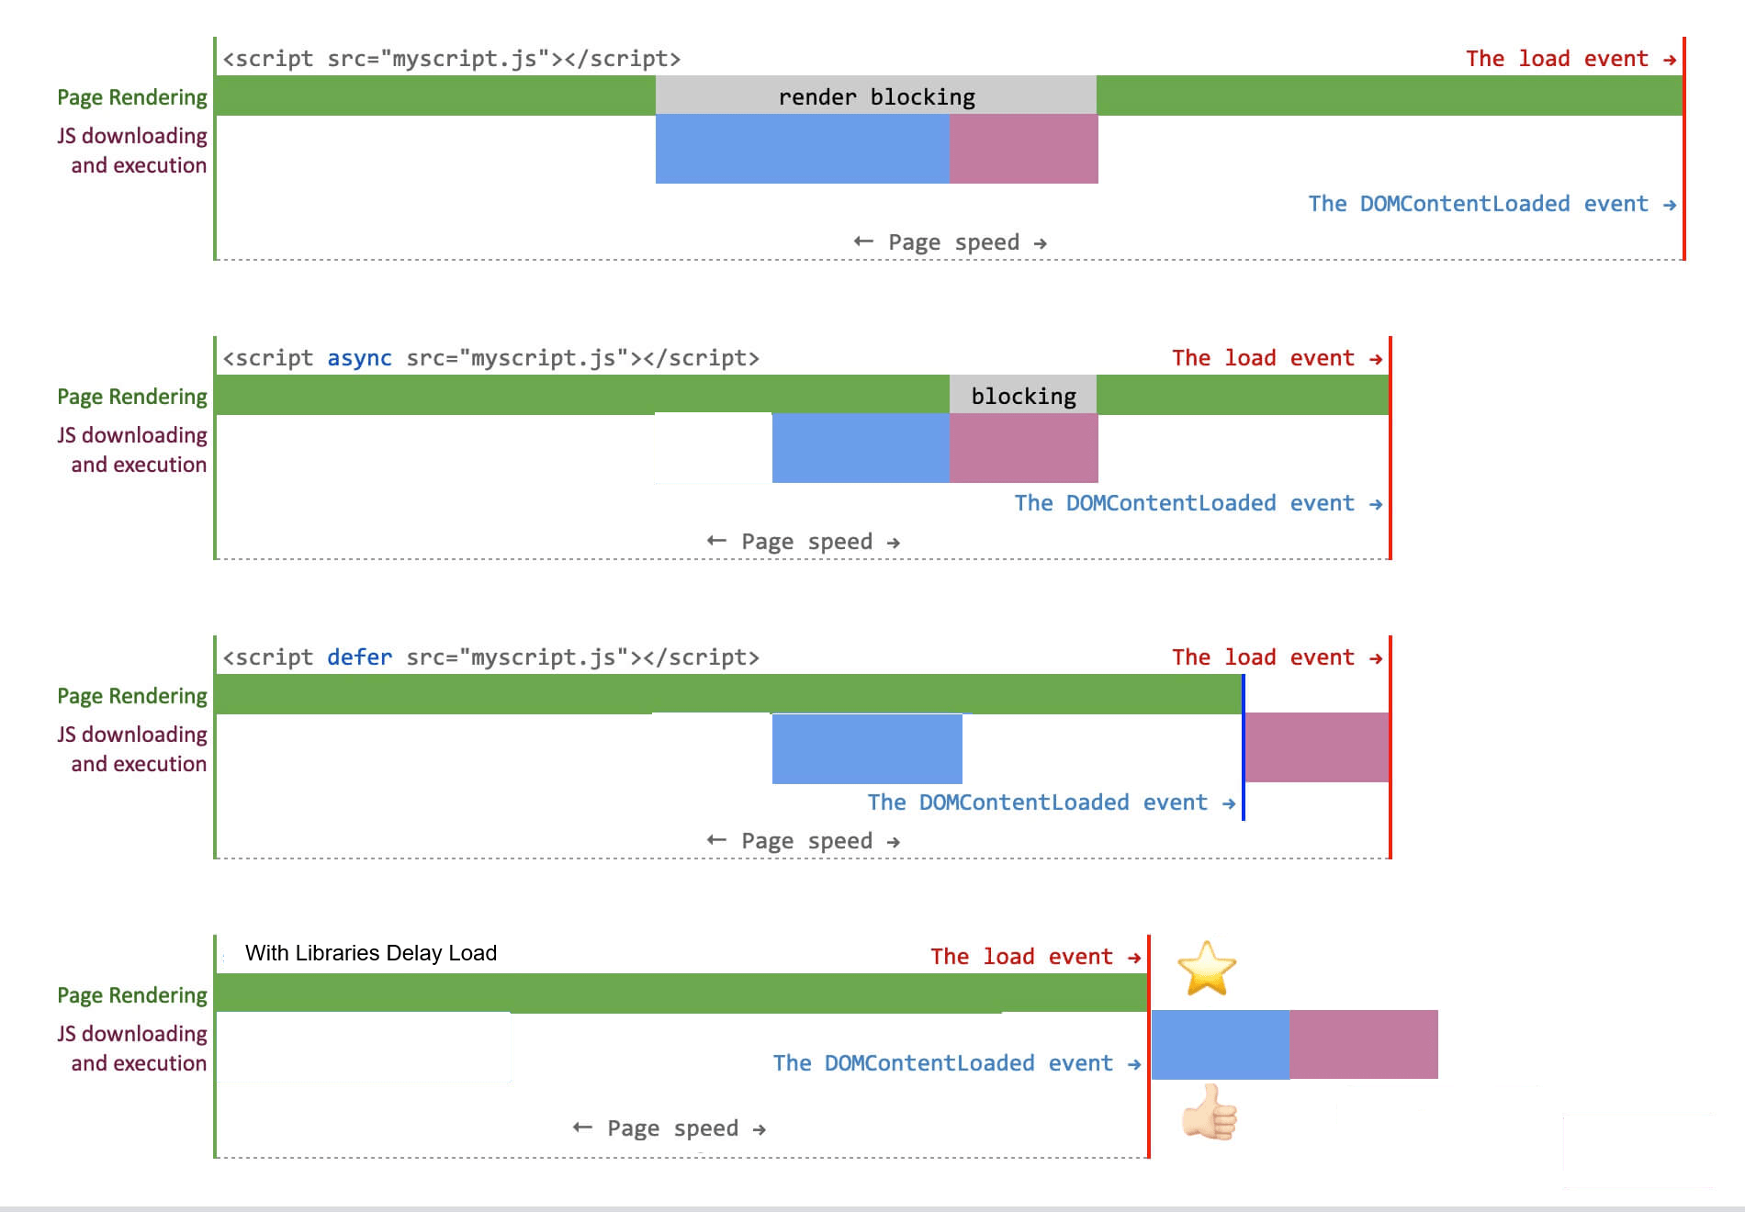This screenshot has height=1212, width=1745.
Task: Select the 'With Libraries Delay Load' title
Action: (371, 953)
